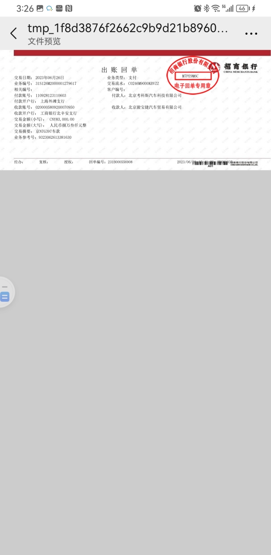Tap the clock time 3:26
This screenshot has height=555, width=271.
[x=25, y=8]
